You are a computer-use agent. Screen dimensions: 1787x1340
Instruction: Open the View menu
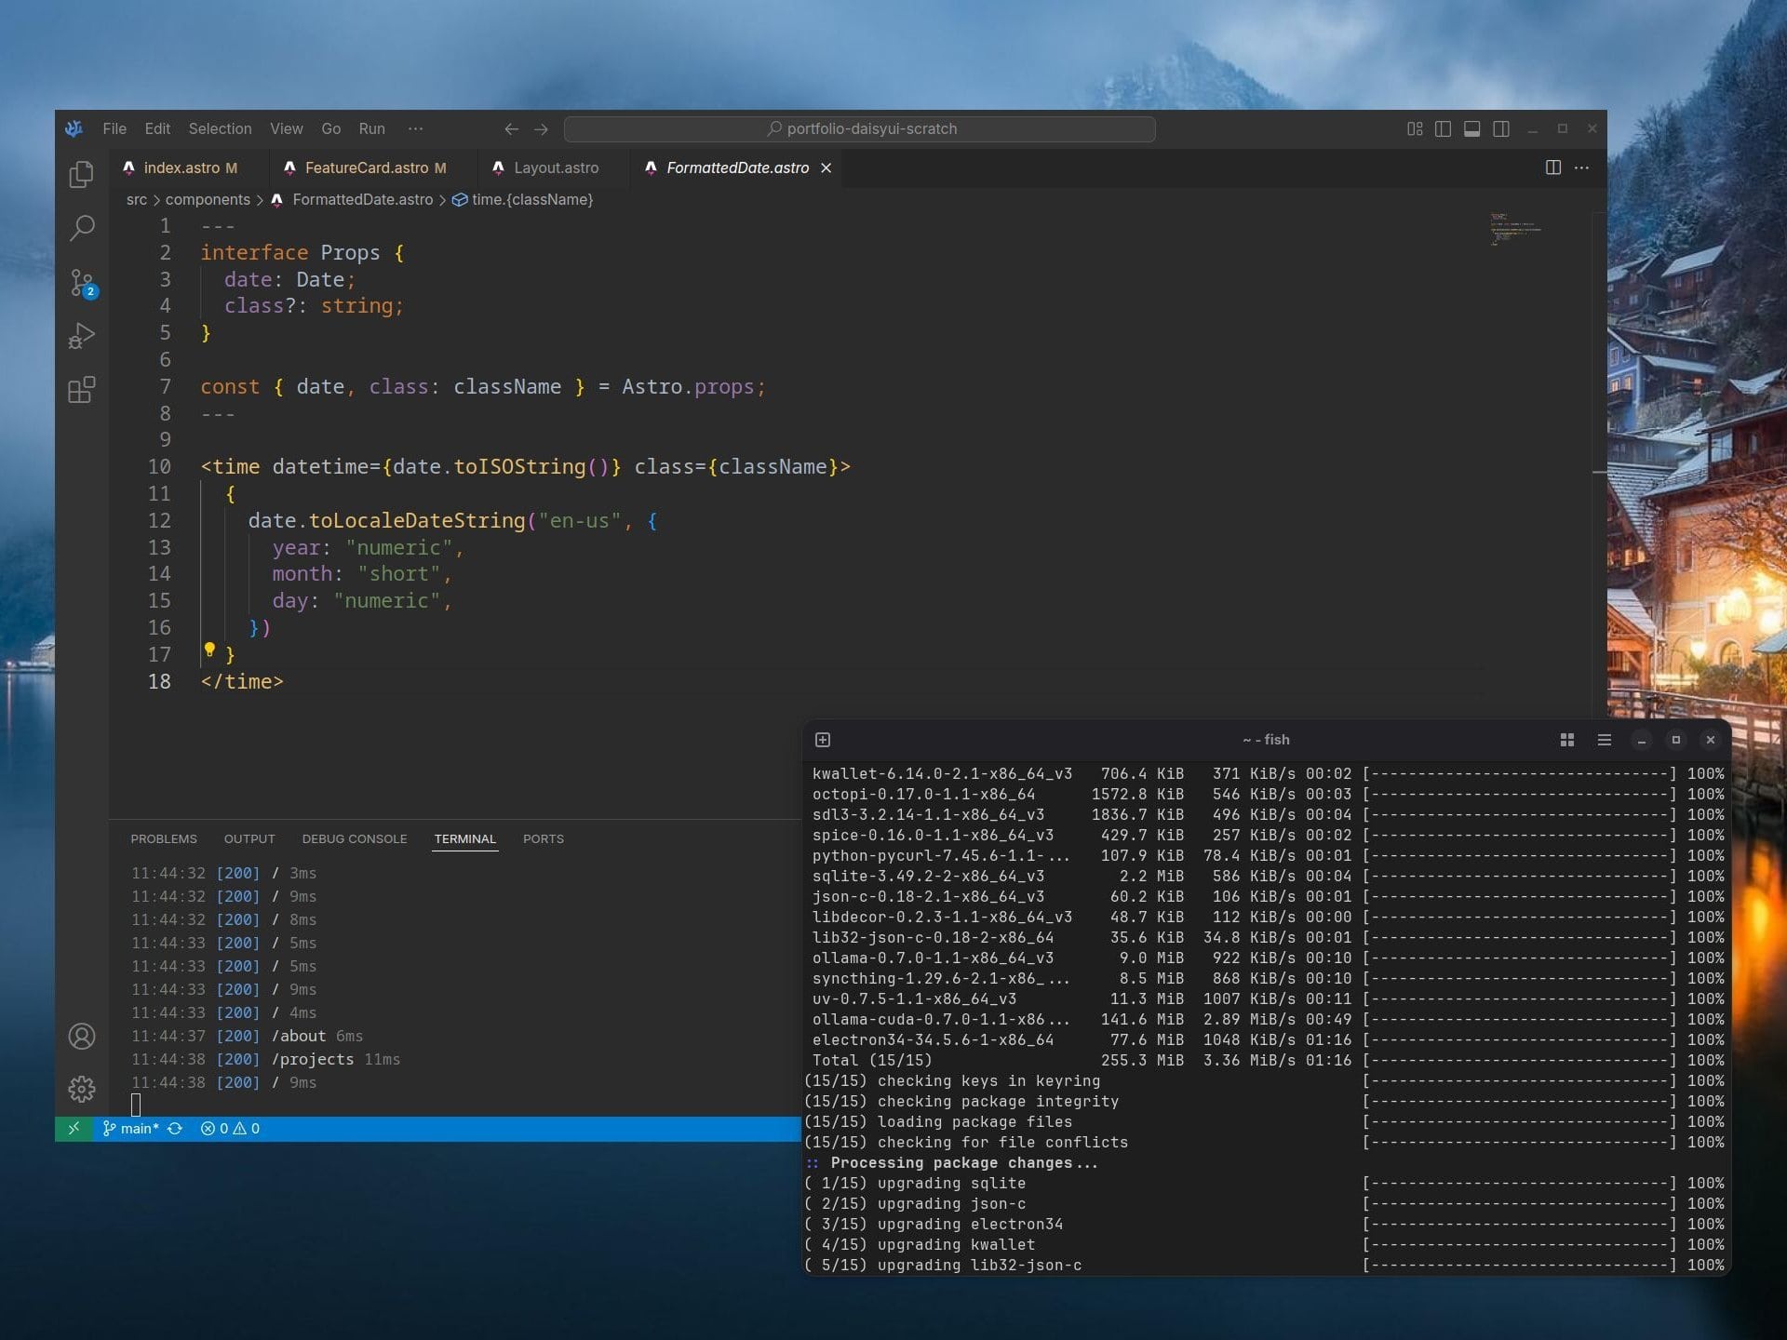(286, 128)
